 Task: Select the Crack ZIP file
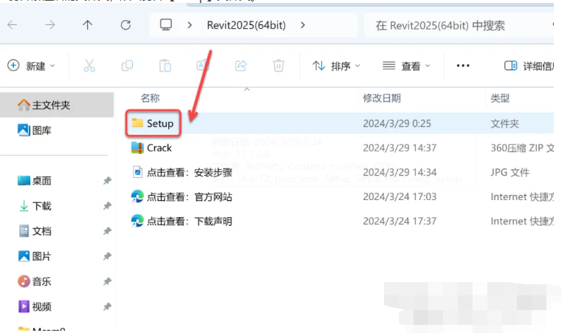[x=159, y=148]
